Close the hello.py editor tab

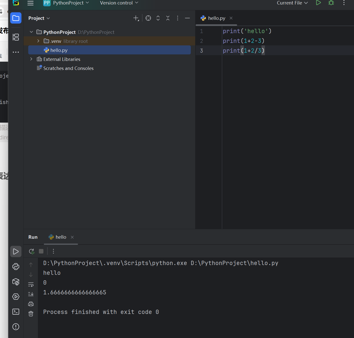click(x=231, y=18)
